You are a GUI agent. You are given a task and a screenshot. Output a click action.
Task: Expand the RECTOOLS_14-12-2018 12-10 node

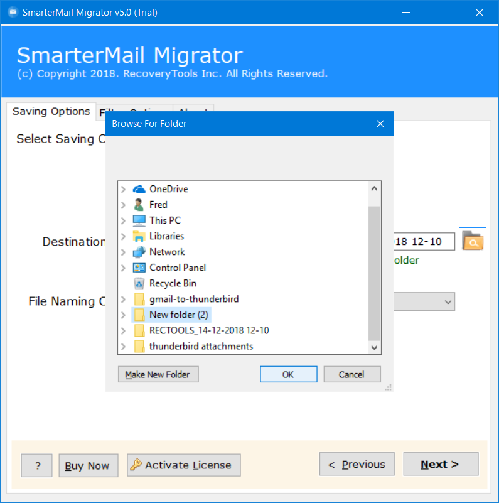(124, 331)
